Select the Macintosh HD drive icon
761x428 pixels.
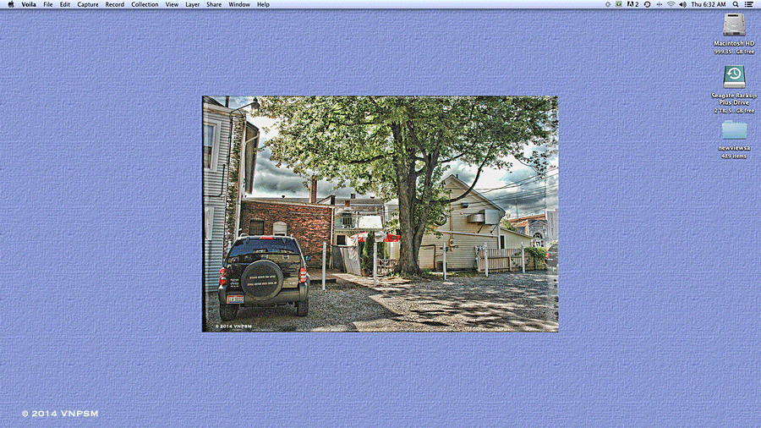[734, 25]
